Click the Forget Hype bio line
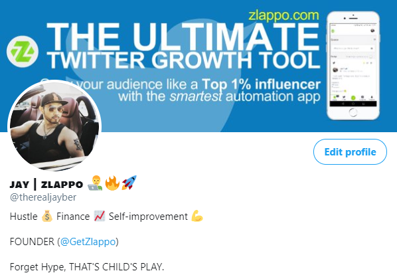The height and width of the screenshot is (275, 397). coord(87,267)
